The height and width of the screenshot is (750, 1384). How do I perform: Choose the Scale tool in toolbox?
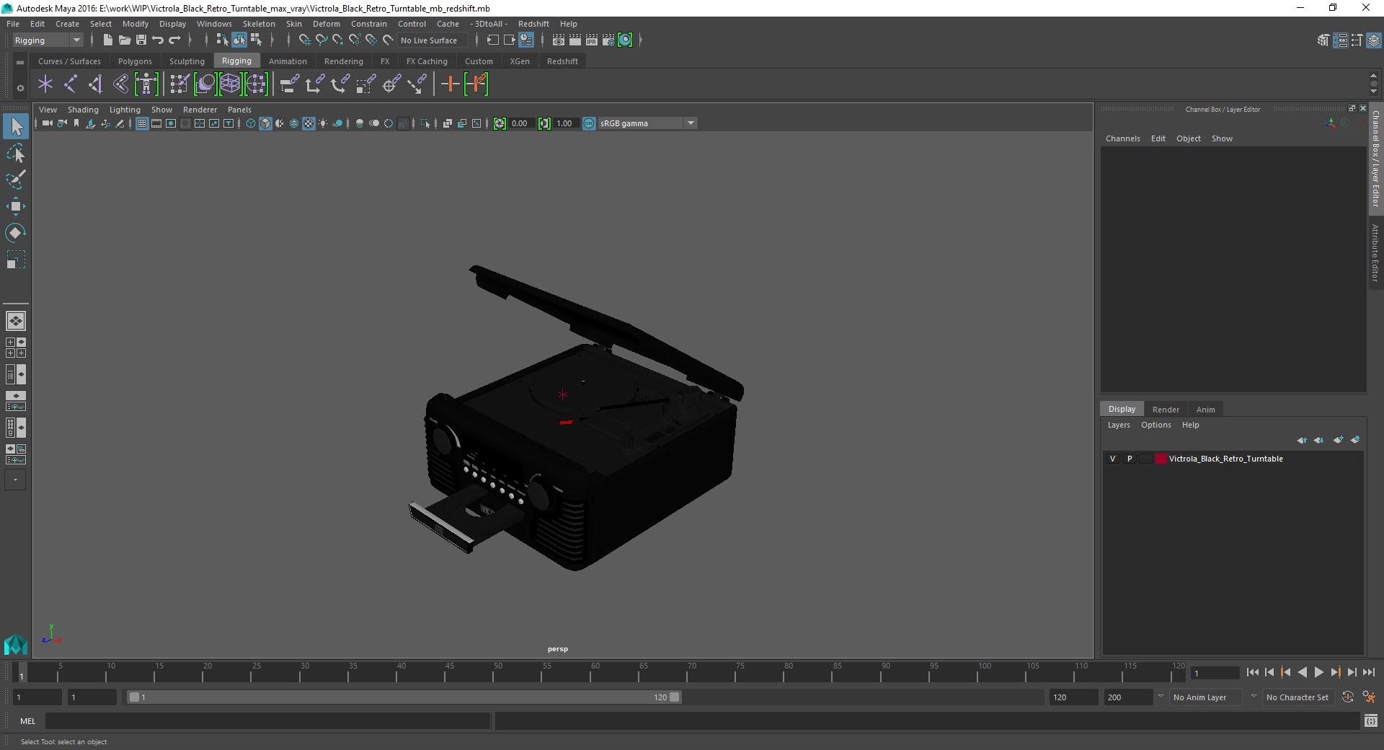16,259
